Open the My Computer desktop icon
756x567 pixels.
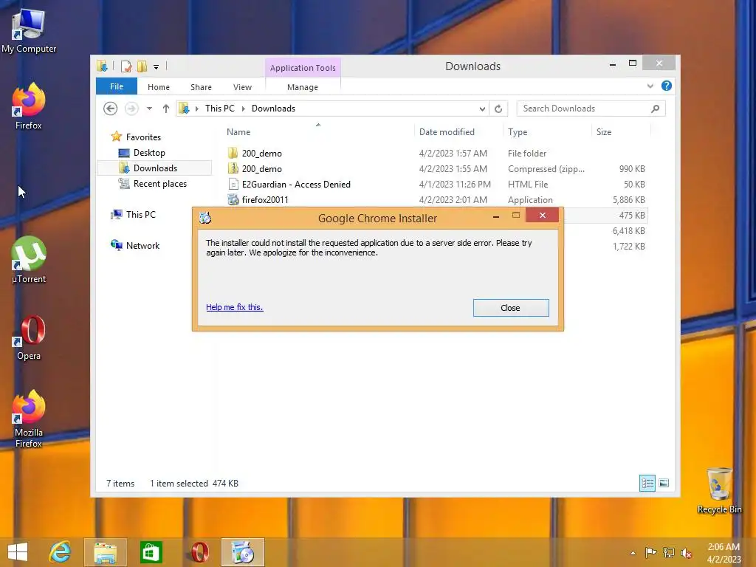29,31
